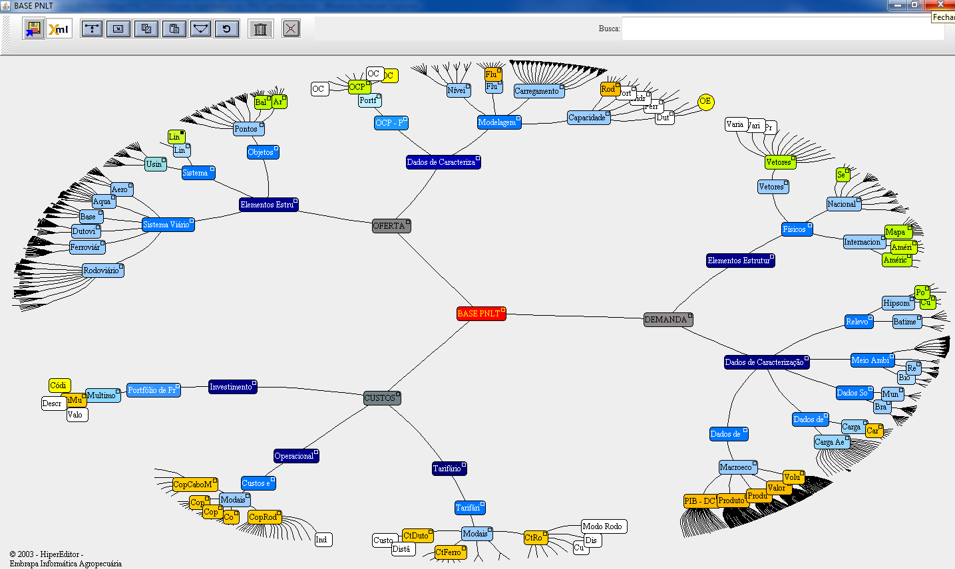Click the Modelagem node
955x569 pixels.
point(499,122)
